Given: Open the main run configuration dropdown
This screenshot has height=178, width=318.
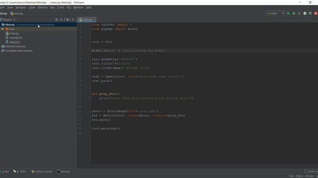Looking at the screenshot, I should pyautogui.click(x=275, y=13).
